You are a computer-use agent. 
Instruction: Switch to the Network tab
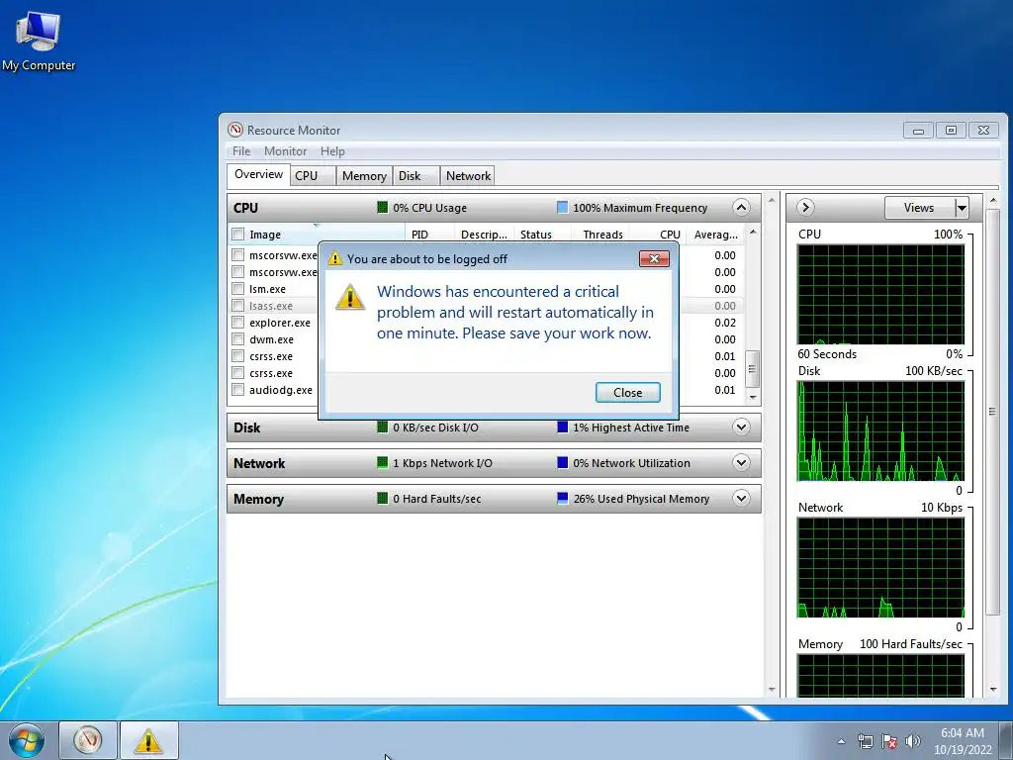[468, 176]
